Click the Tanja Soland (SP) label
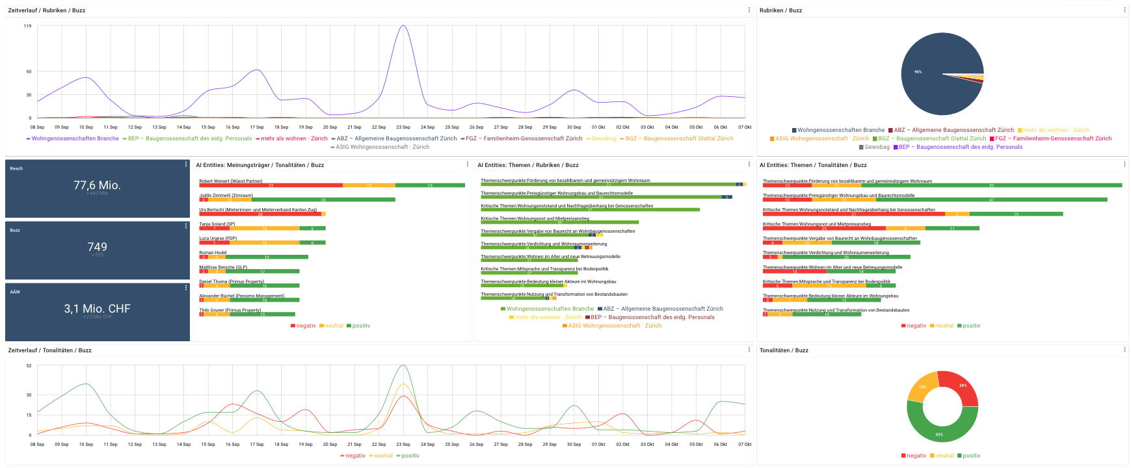1131x468 pixels. click(x=217, y=224)
